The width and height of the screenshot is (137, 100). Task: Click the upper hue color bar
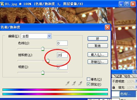point(55,90)
